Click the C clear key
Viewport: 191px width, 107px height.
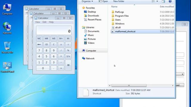54,44
